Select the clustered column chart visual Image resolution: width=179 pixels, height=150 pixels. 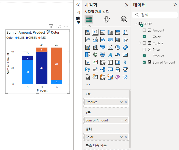coord(110,32)
